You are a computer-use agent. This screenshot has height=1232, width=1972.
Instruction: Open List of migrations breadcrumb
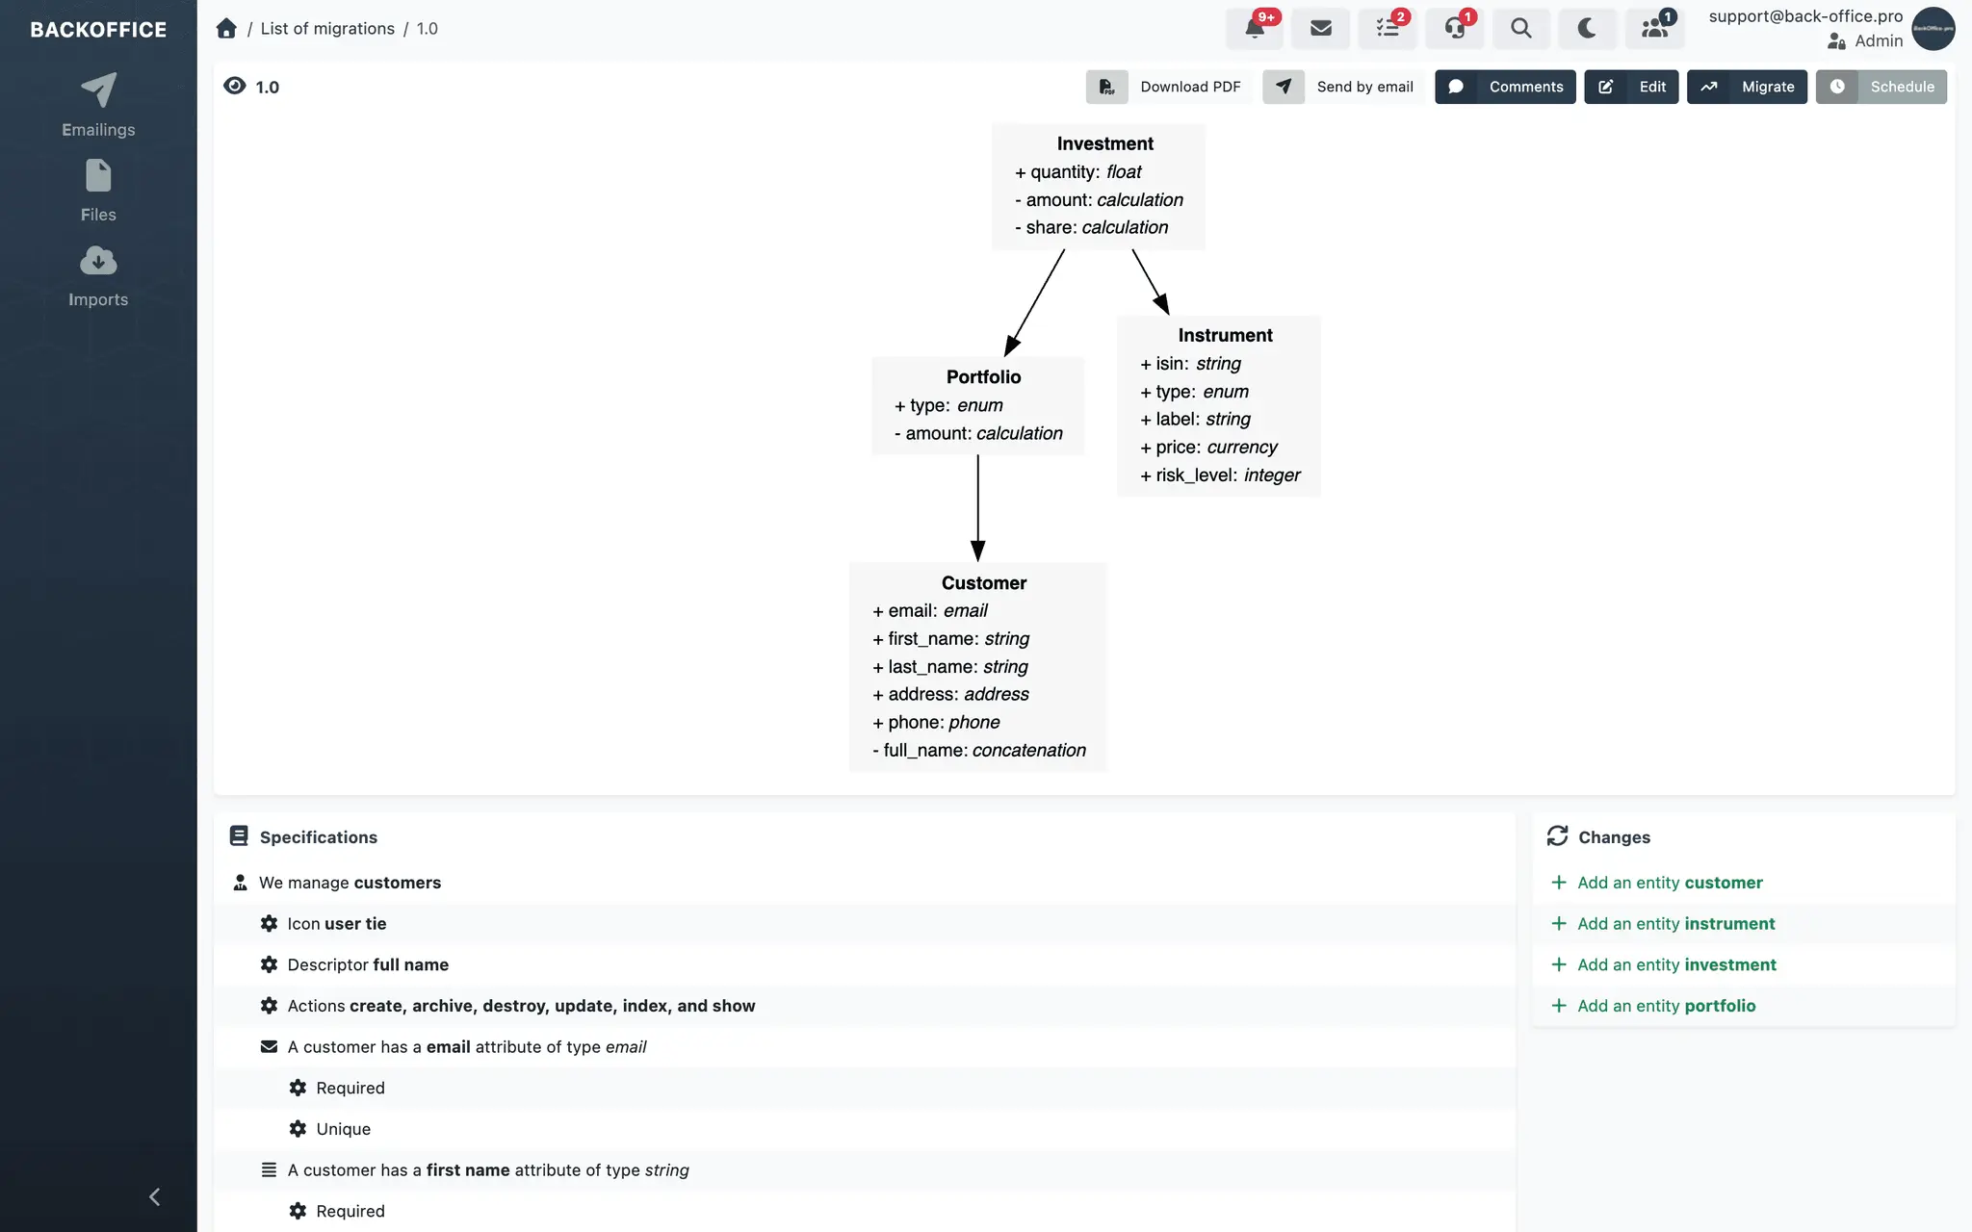pyautogui.click(x=327, y=29)
